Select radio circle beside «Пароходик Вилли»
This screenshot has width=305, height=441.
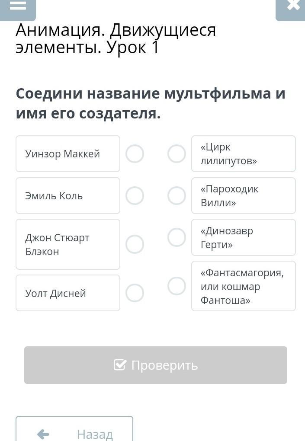pos(177,195)
